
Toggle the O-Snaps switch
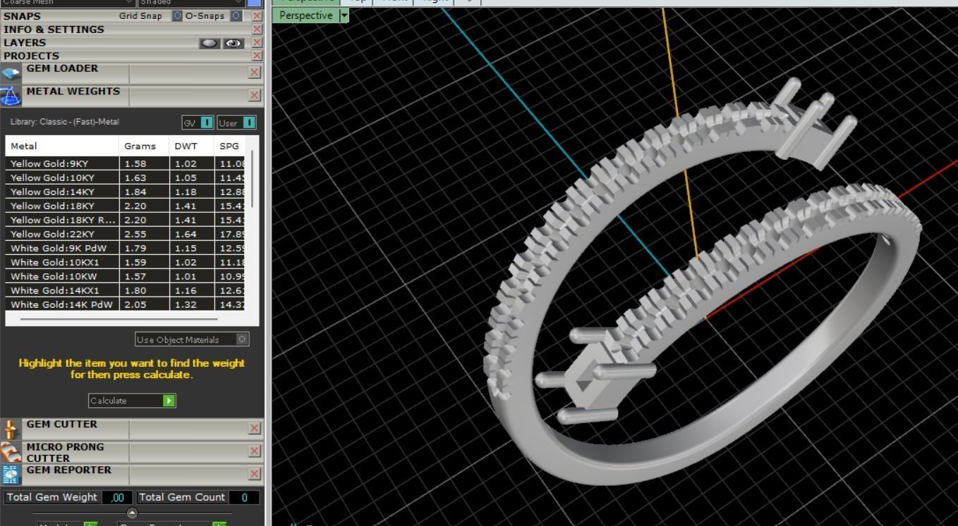pyautogui.click(x=236, y=15)
